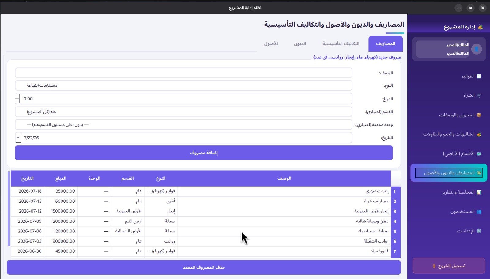Expand the القسم (اختياري) combo box
This screenshot has height=279, width=490.
tap(184, 112)
